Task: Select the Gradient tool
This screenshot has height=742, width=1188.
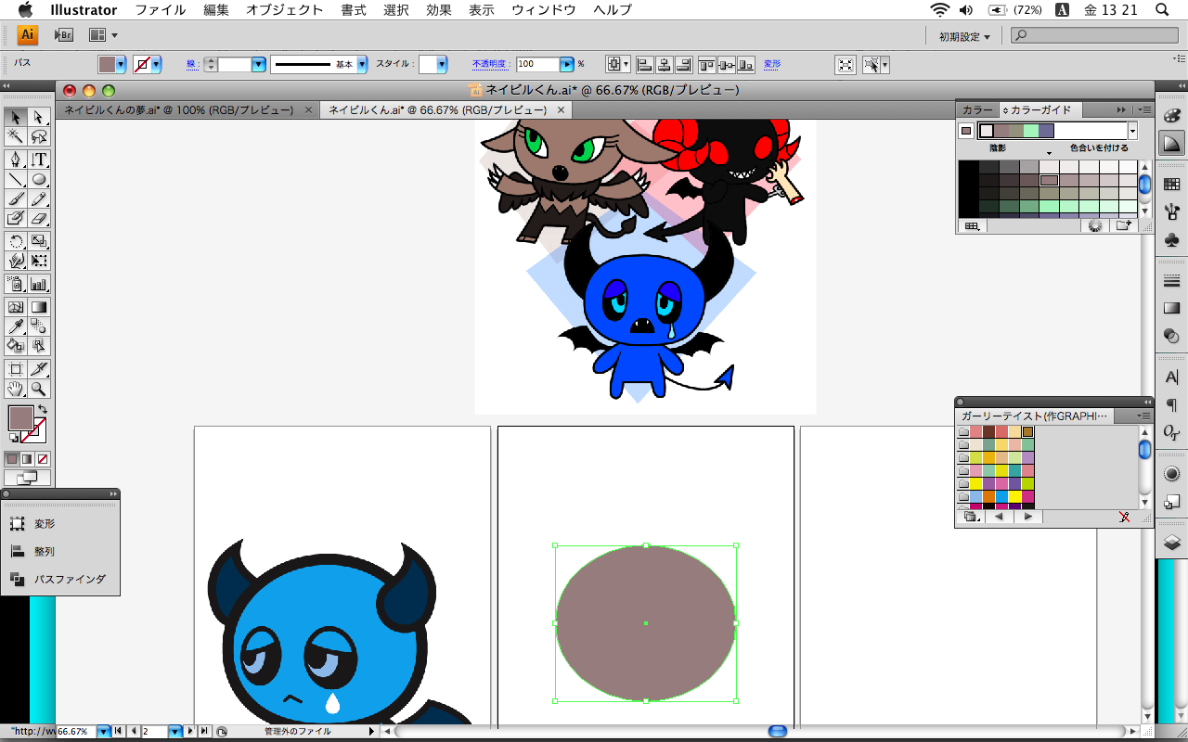Action: pyautogui.click(x=39, y=307)
